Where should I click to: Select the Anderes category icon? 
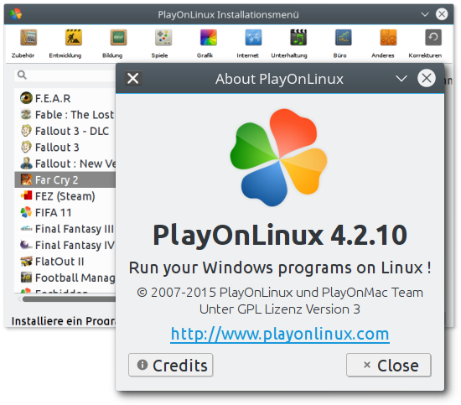pyautogui.click(x=388, y=38)
